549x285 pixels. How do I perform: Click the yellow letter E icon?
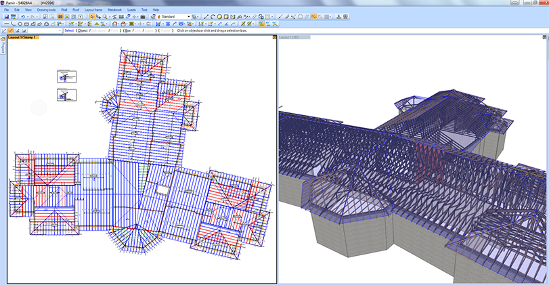tap(89, 24)
